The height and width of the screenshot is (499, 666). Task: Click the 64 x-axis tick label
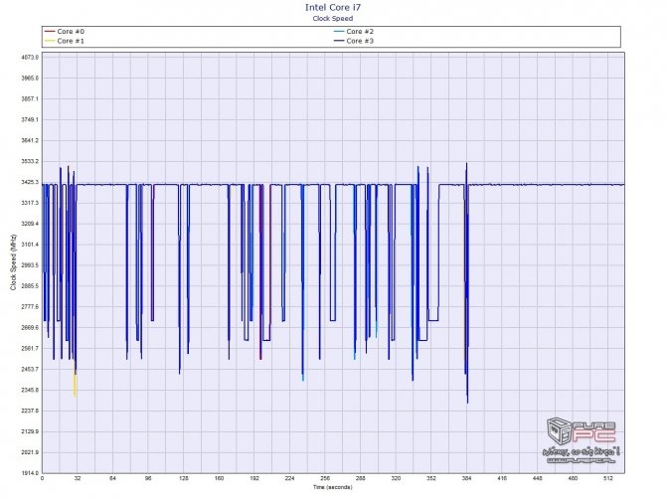(112, 478)
